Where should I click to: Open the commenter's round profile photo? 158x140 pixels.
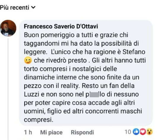[8, 28]
